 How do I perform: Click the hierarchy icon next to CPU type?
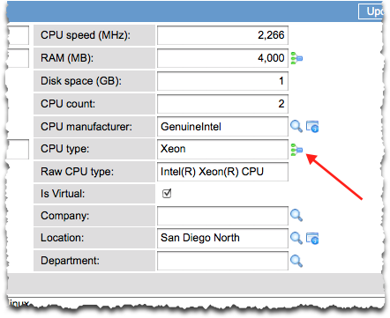click(296, 150)
